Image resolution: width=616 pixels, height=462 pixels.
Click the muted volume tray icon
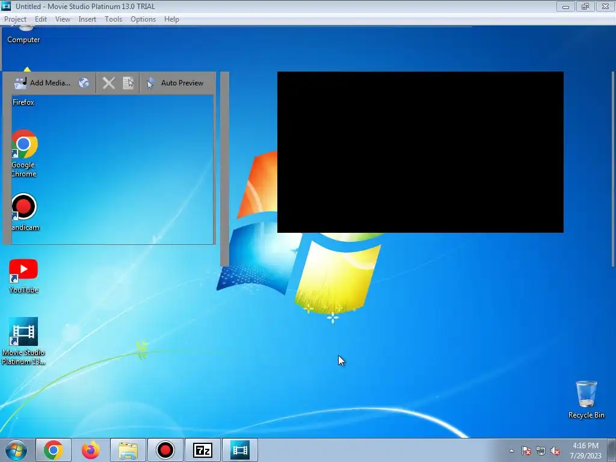pyautogui.click(x=555, y=451)
